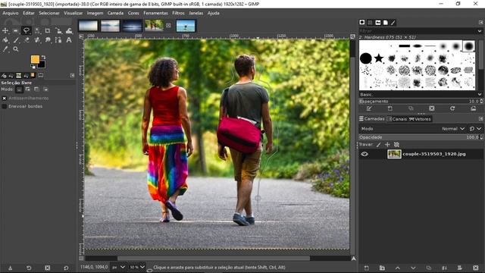The height and width of the screenshot is (273, 485).
Task: Select the Eraser tool
Action: click(x=27, y=40)
